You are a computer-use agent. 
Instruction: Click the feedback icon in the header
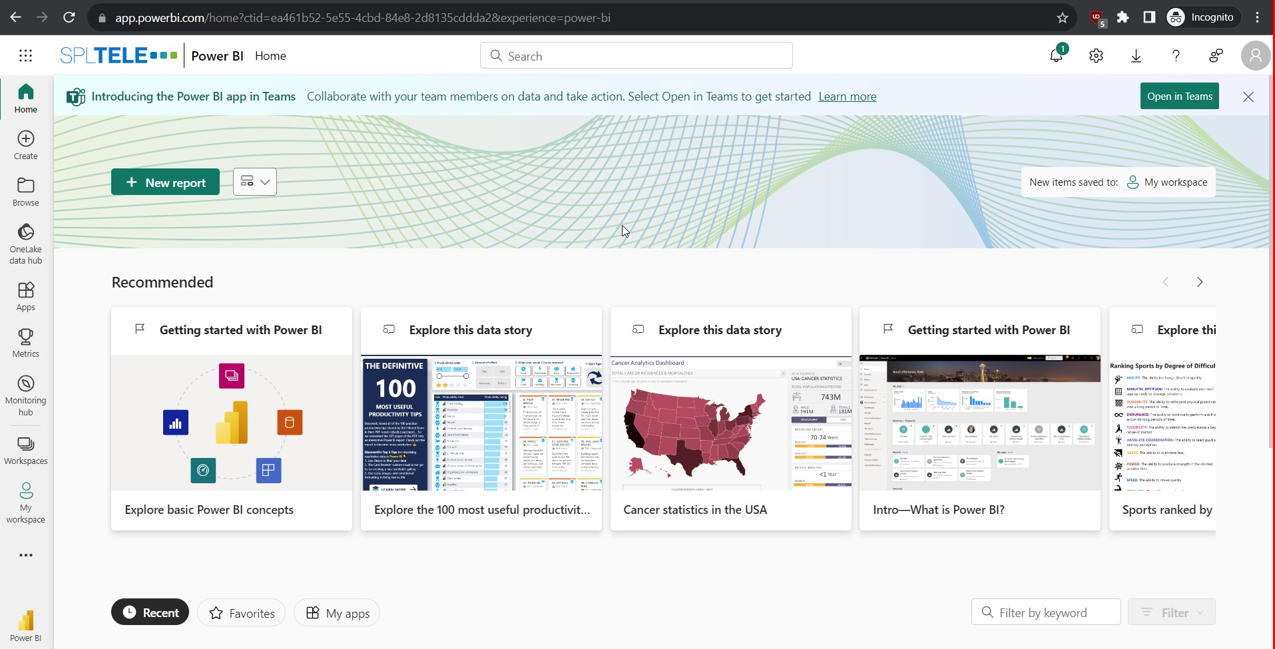click(x=1216, y=56)
